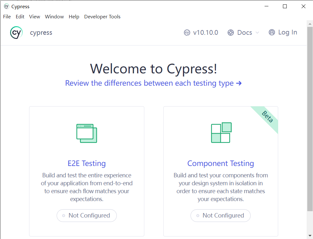Follow the 'Review the differences between each testing type' link
This screenshot has height=239, width=313.
click(x=153, y=83)
